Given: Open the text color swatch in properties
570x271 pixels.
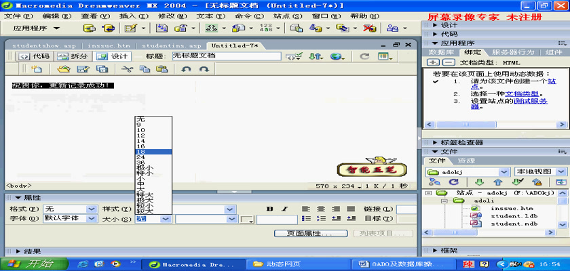Looking at the screenshot, I should tap(247, 220).
